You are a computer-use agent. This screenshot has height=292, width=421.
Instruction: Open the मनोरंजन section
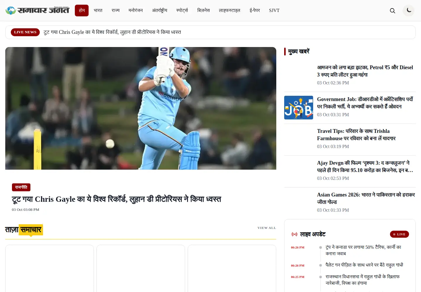(x=136, y=11)
